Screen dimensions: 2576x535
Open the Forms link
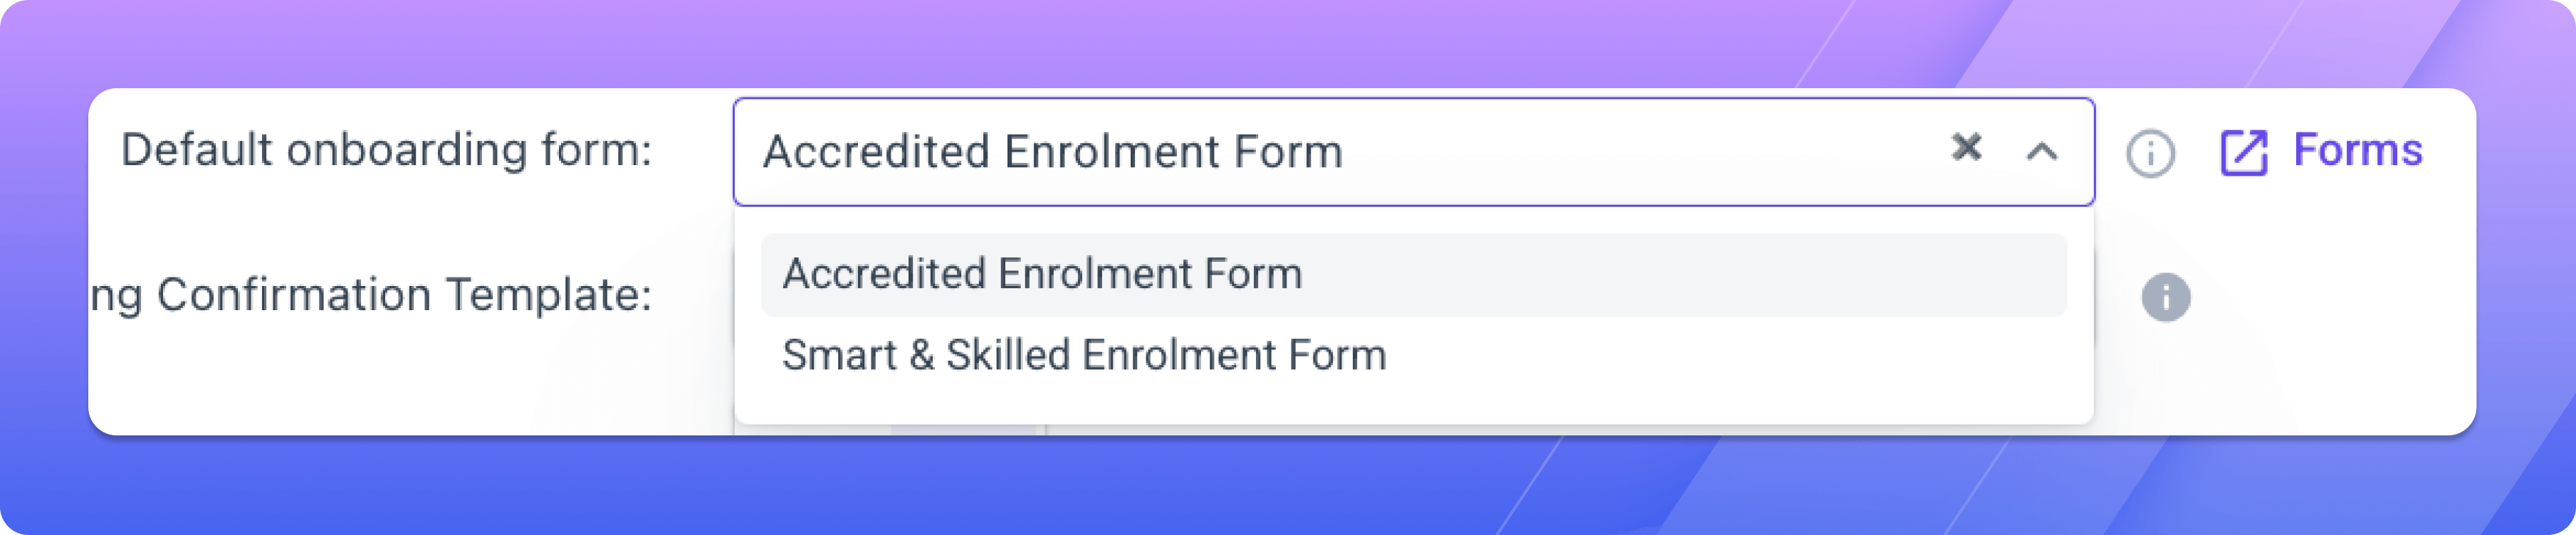pyautogui.click(x=2357, y=150)
